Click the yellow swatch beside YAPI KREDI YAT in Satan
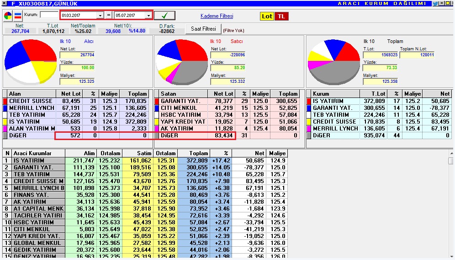Viewport: 455px width, 260px height. [157, 122]
